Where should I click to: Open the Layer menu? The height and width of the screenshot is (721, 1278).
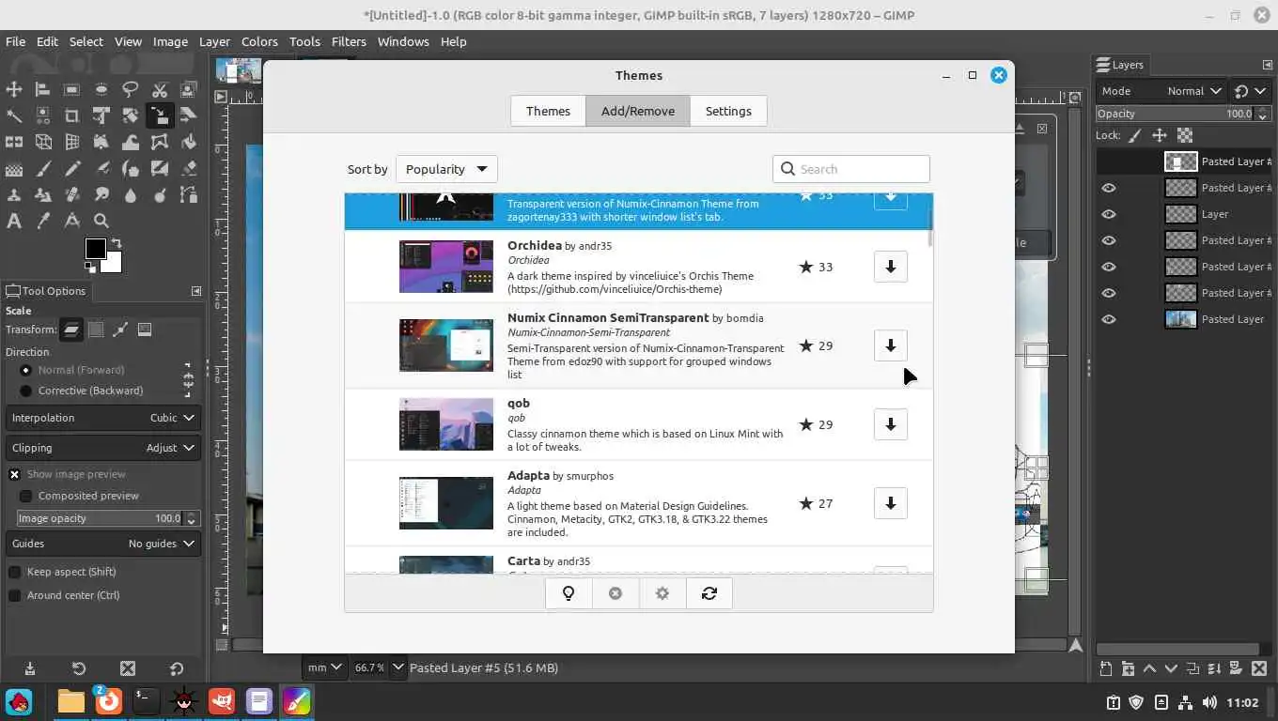click(214, 41)
